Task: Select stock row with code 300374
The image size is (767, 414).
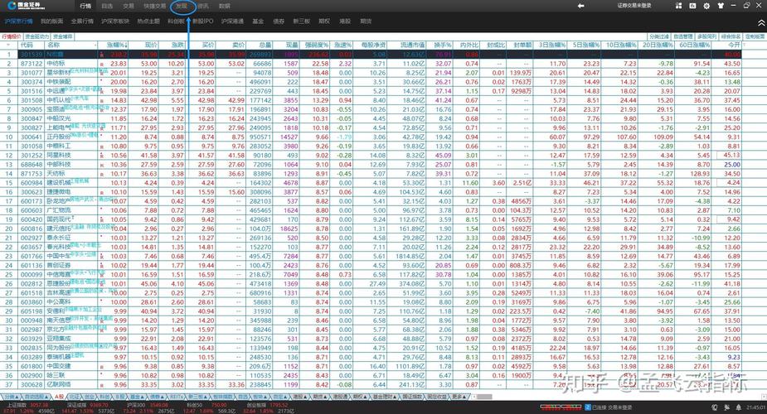Action: [371, 82]
